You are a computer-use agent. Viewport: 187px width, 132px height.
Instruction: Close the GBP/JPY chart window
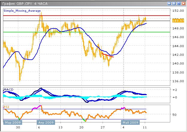(x=183, y=3)
